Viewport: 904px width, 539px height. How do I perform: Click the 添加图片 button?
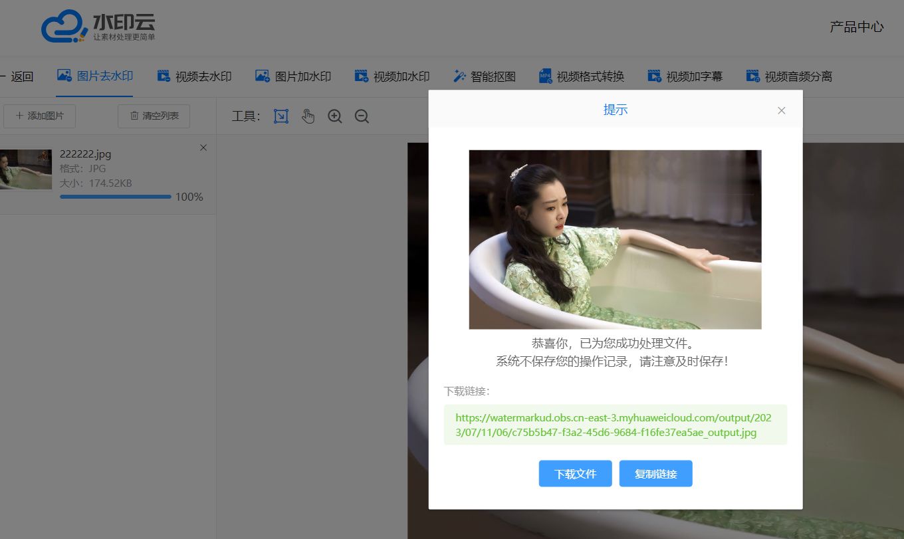point(39,116)
